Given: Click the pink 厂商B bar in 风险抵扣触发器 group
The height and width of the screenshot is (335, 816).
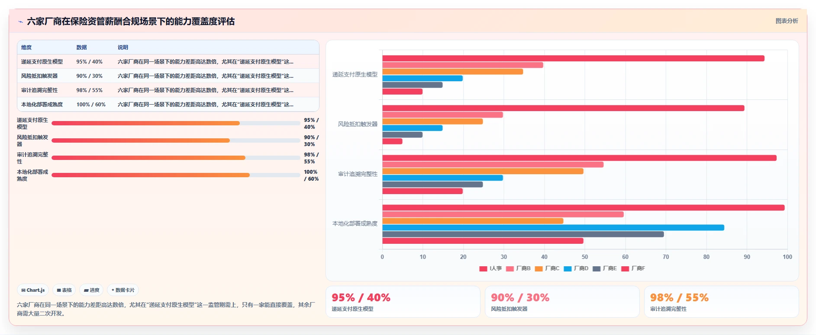Looking at the screenshot, I should coord(442,115).
